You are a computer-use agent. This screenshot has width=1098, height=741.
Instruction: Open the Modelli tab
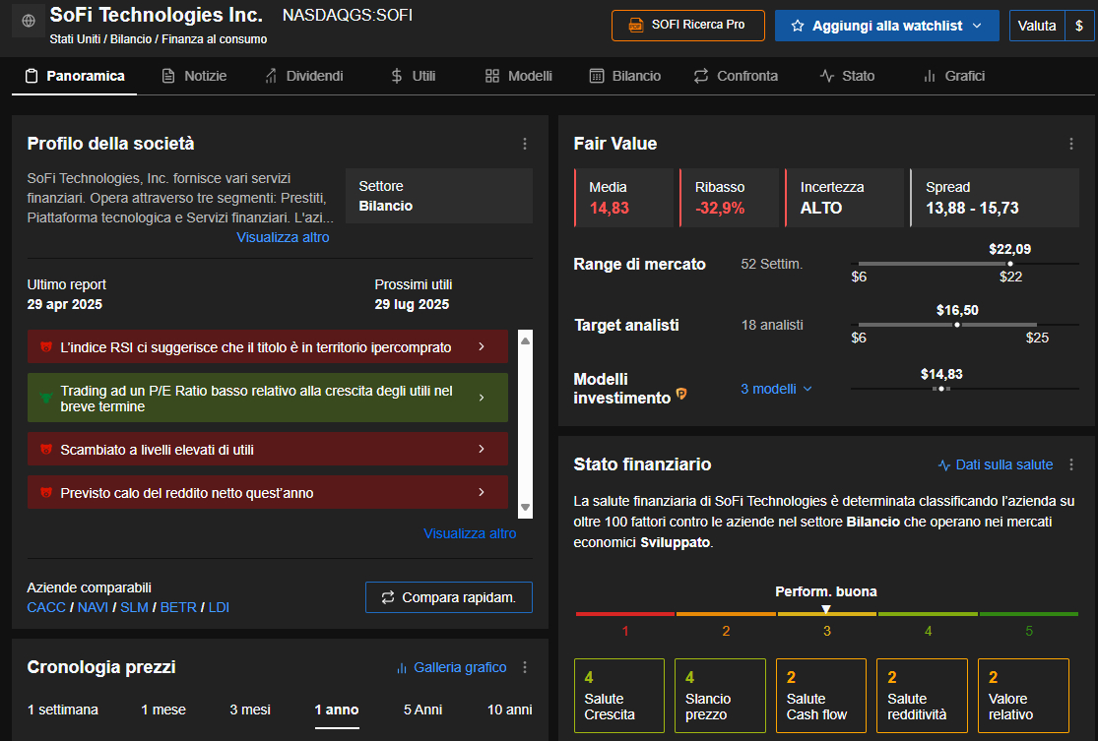(518, 76)
